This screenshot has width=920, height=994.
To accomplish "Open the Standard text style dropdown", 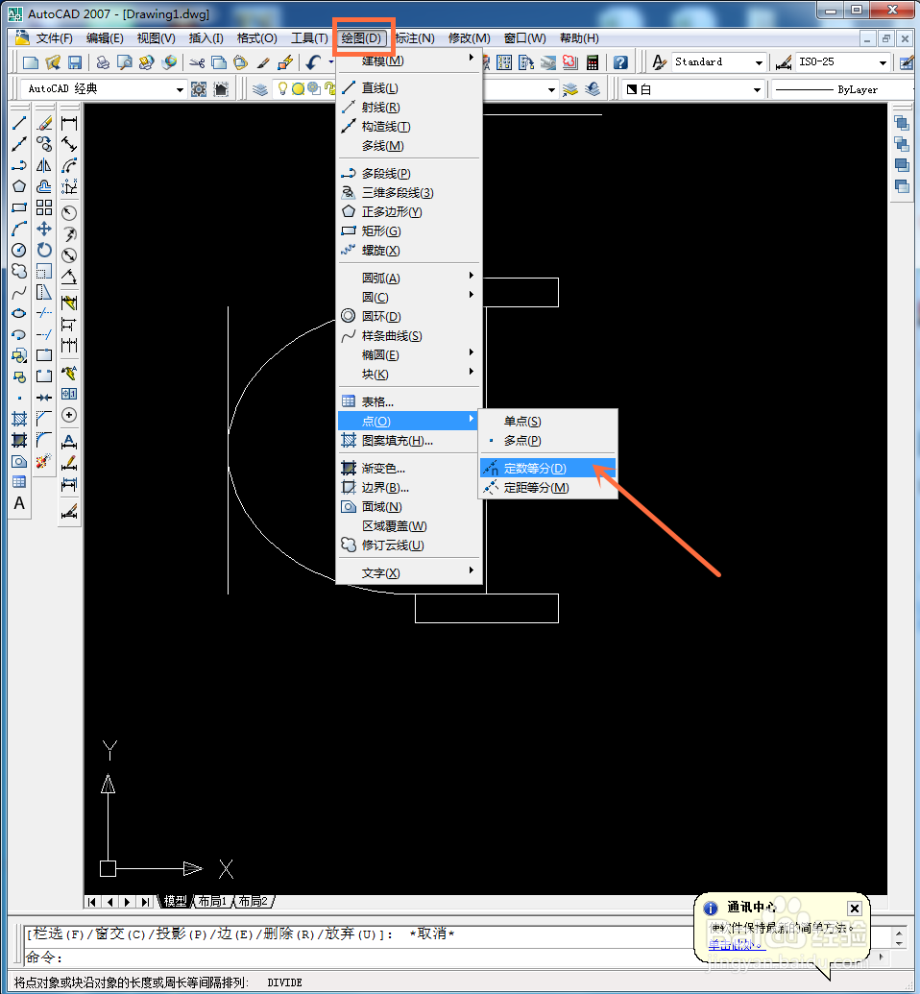I will [718, 62].
